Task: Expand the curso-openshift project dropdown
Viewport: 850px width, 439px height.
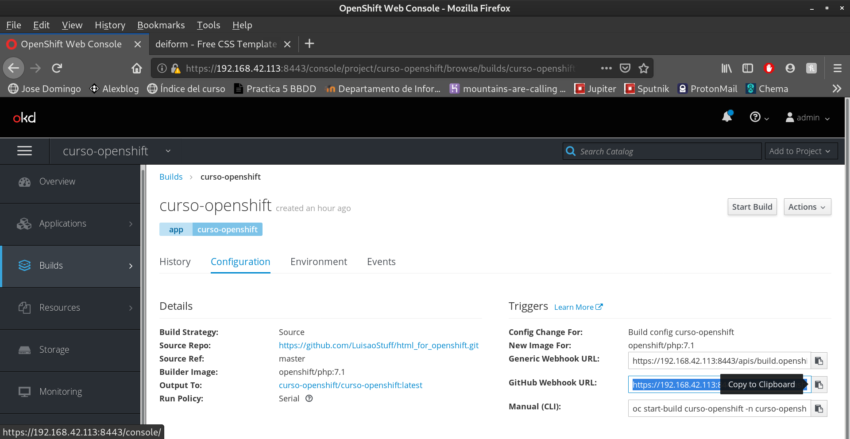Action: (168, 151)
